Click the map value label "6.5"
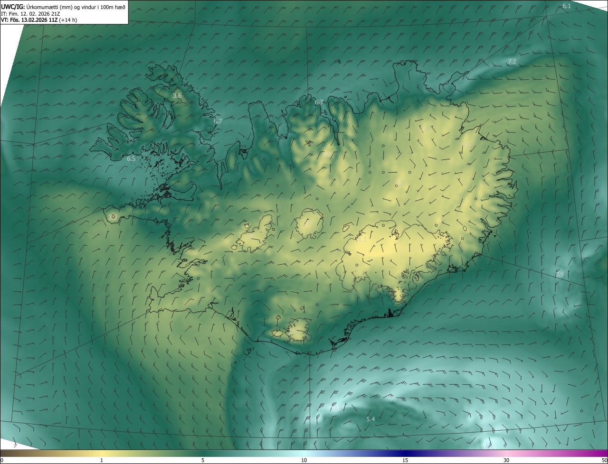Screen dimensions: 608x464 pyautogui.click(x=132, y=158)
